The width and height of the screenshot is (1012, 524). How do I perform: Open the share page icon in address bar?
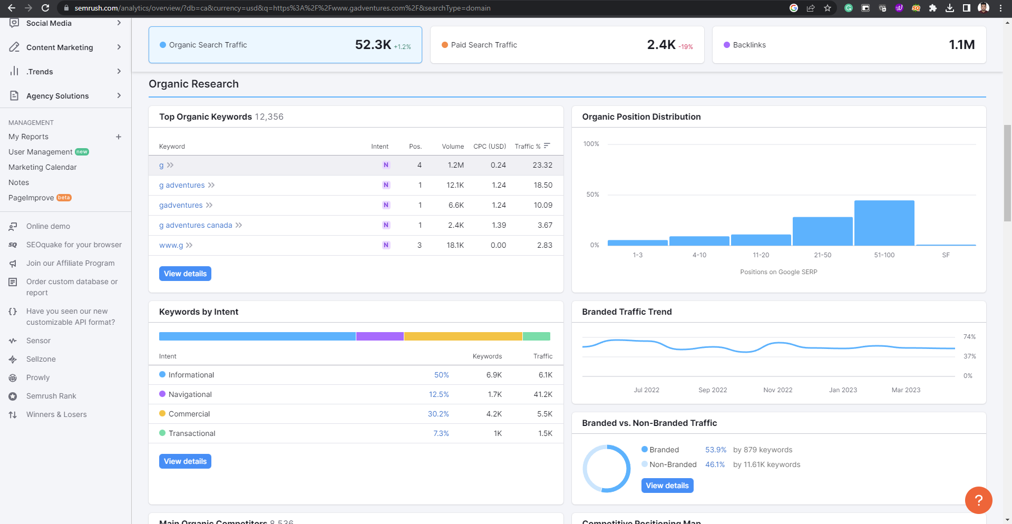click(811, 8)
